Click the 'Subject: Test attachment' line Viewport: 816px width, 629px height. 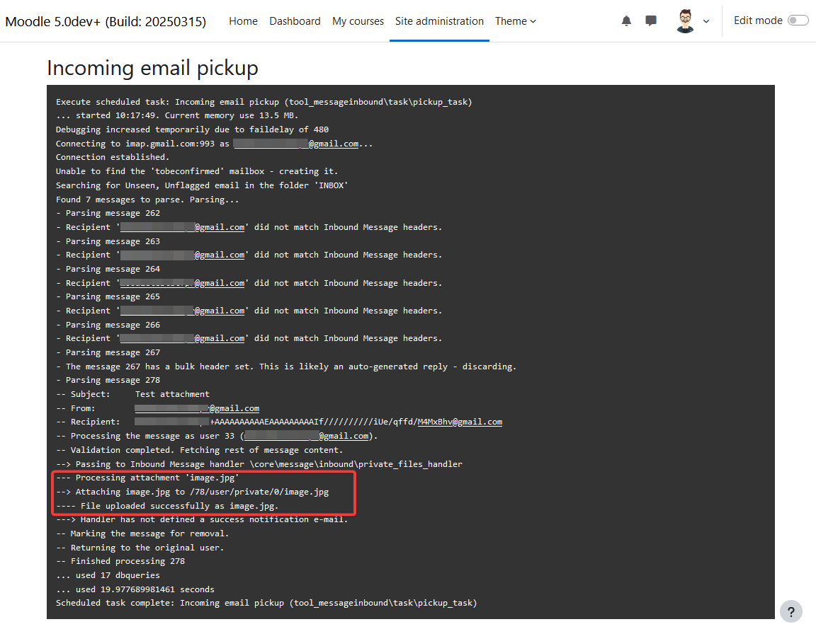(x=132, y=394)
